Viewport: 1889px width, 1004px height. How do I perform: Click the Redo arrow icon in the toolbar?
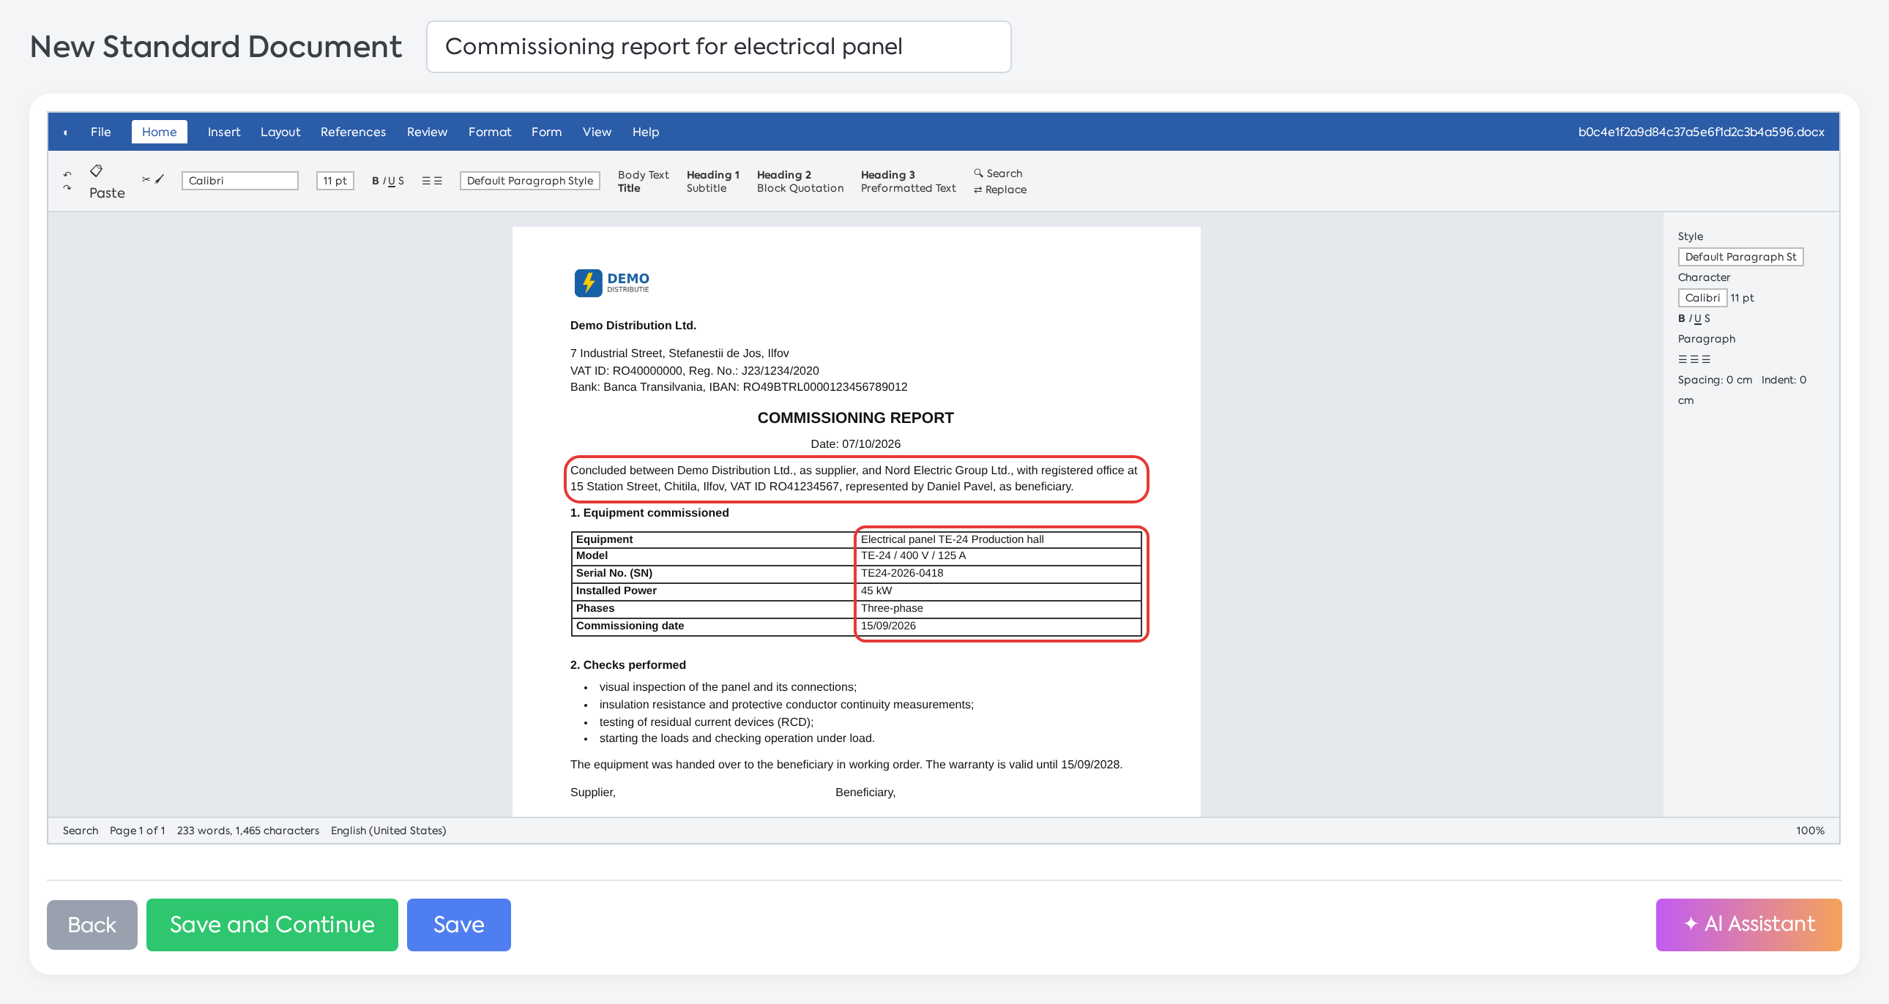tap(67, 187)
